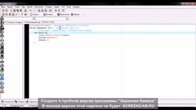196x110 pixels.
Task: Open the CVS menu
Action: (x=63, y=7)
